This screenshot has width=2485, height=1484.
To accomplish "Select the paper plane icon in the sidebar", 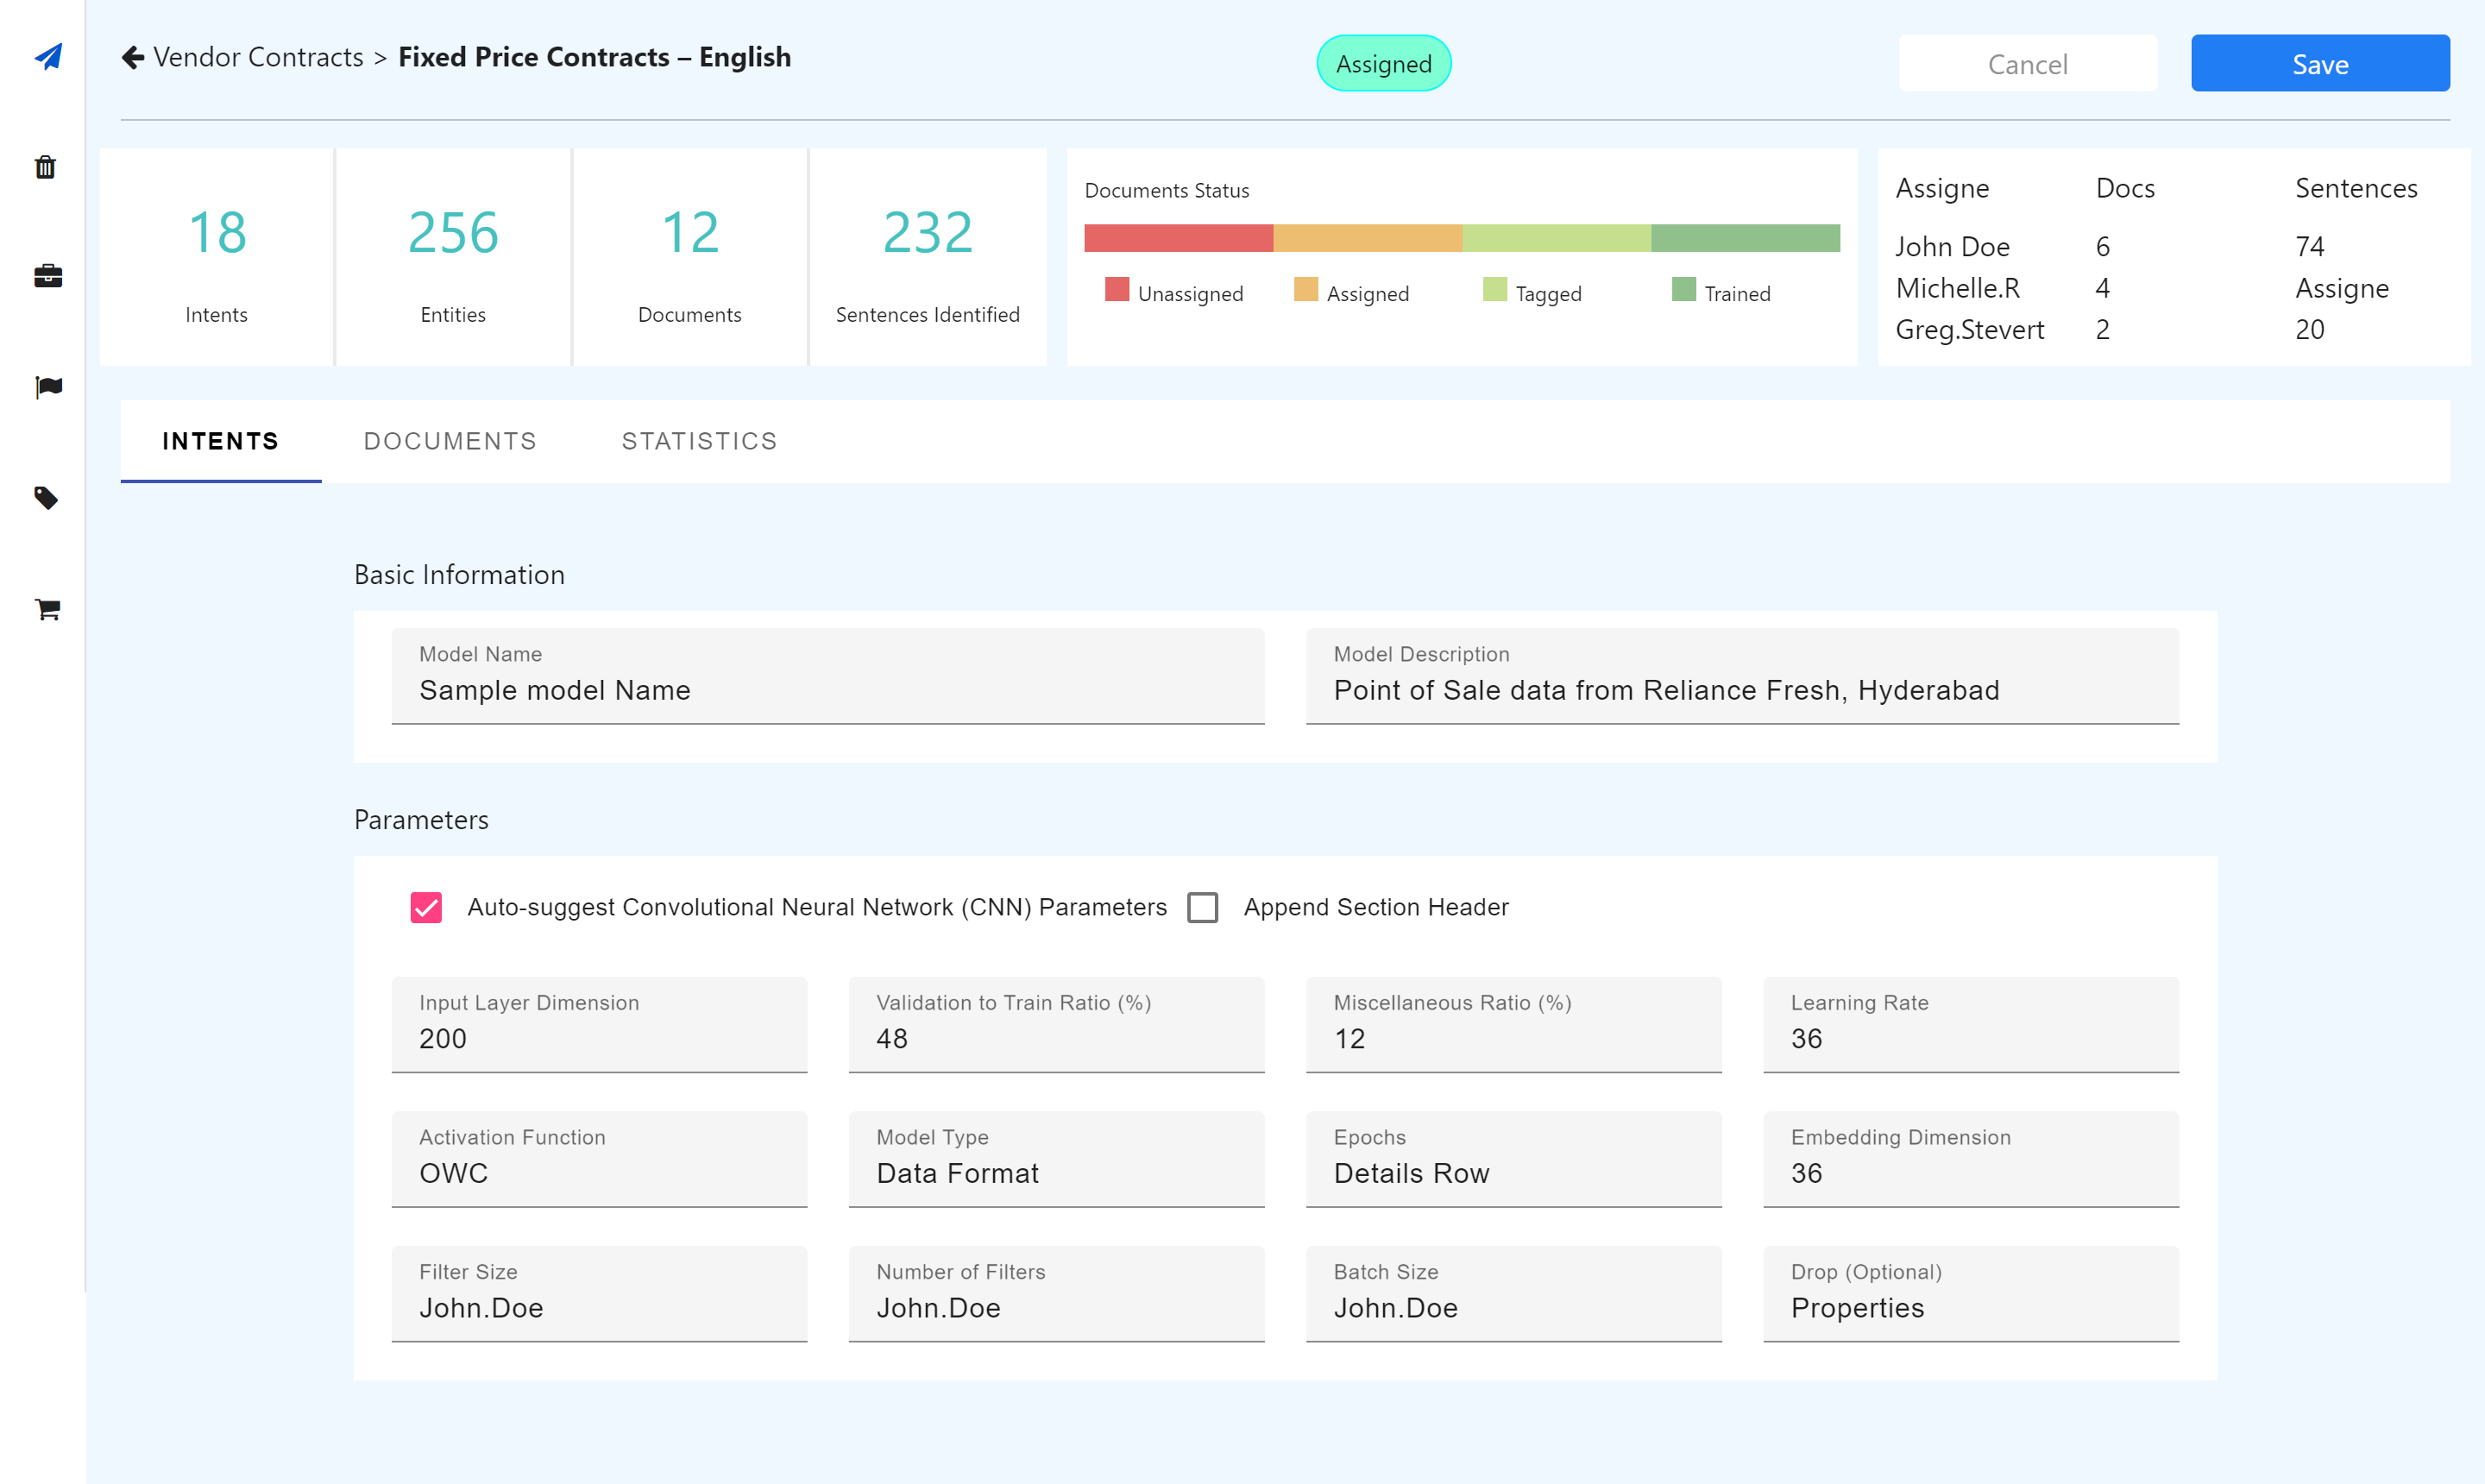I will (46, 57).
